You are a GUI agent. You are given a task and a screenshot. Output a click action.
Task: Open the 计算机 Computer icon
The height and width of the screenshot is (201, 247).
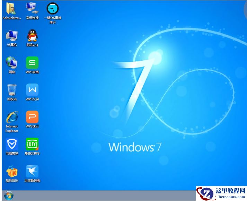12,36
